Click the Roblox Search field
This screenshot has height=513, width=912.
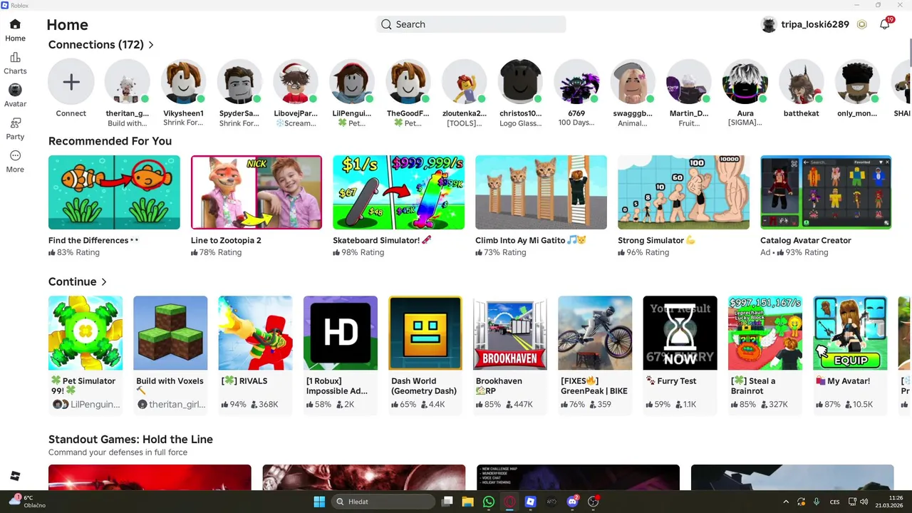point(471,24)
